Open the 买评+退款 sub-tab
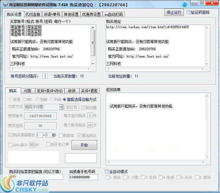Screen dimensions: 220x193 [89, 91]
